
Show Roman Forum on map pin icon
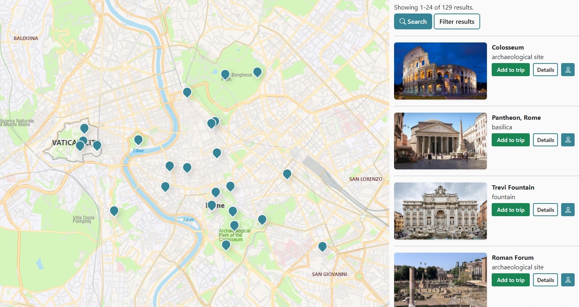click(x=567, y=280)
